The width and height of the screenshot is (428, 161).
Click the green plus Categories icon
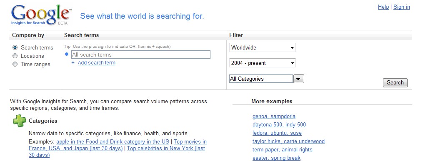[x=20, y=121]
